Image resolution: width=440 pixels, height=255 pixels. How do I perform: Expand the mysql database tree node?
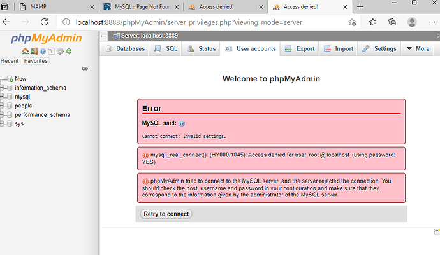(2, 97)
